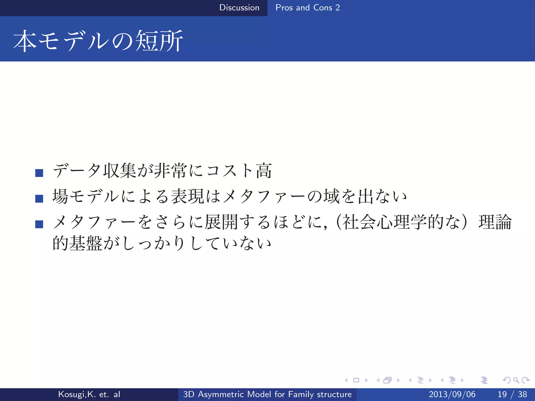Click the subsection lines navigation icon
The width and height of the screenshot is (535, 401).
420,380
